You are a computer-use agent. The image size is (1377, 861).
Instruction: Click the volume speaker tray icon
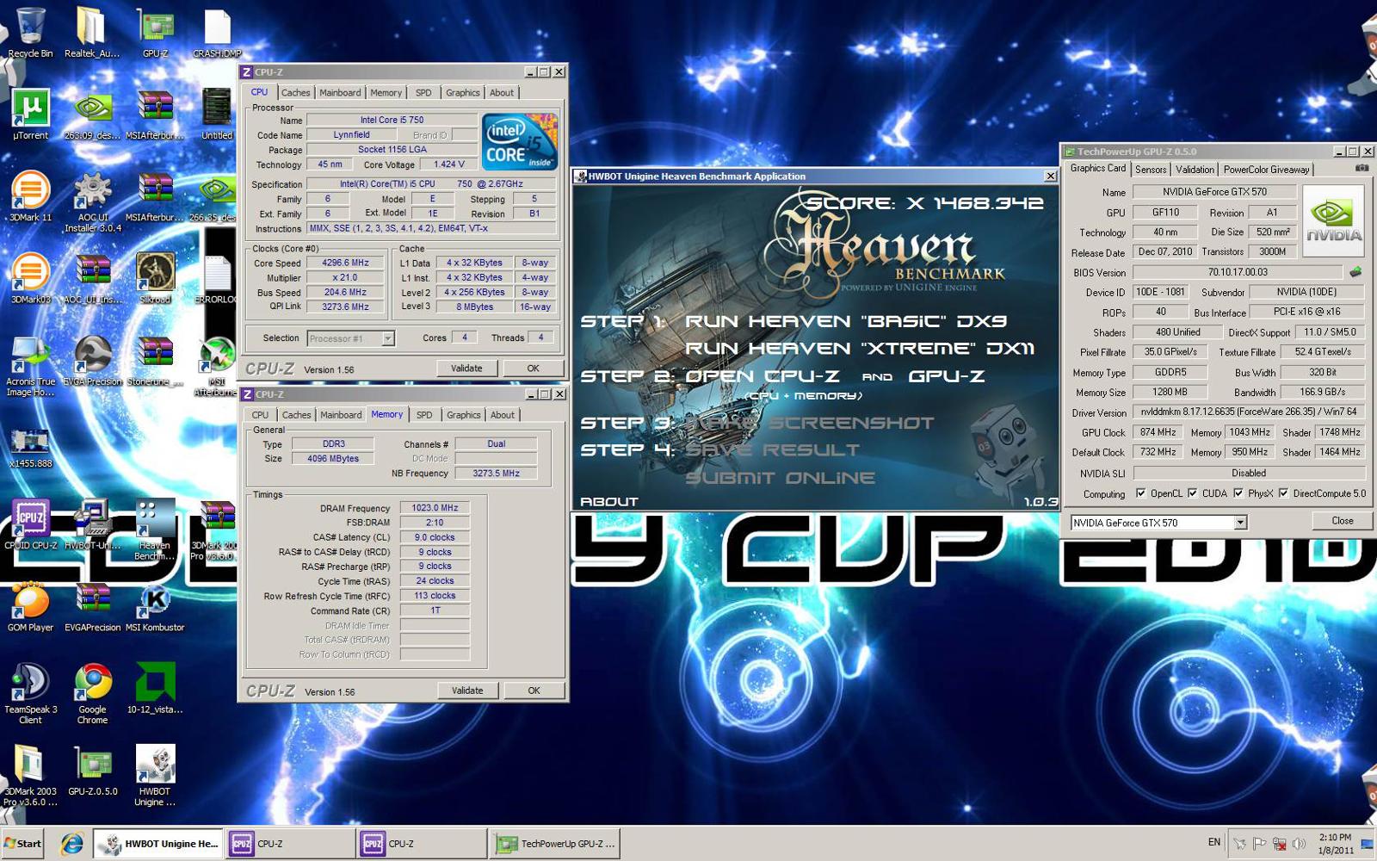tap(1299, 844)
